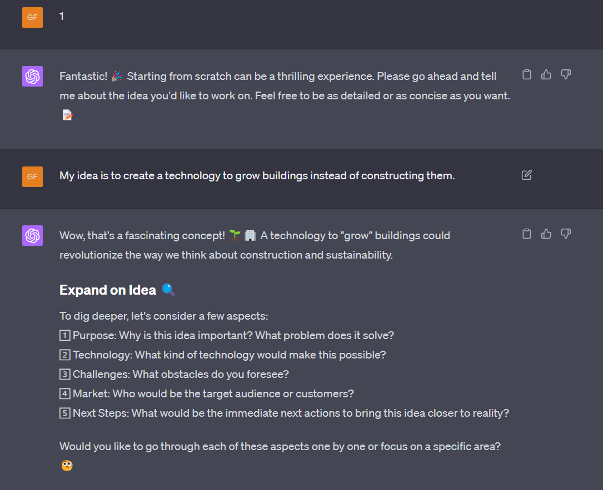This screenshot has height=490, width=603.
Task: Click the magnifying glass emoji by heading
Action: 168,290
